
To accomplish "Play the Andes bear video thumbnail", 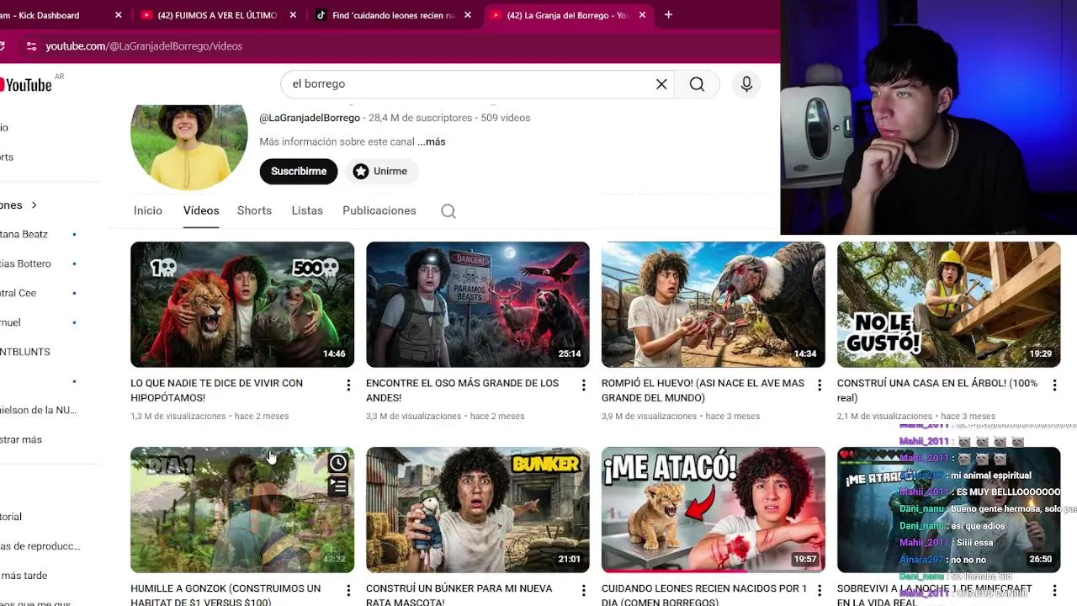I will pos(478,305).
